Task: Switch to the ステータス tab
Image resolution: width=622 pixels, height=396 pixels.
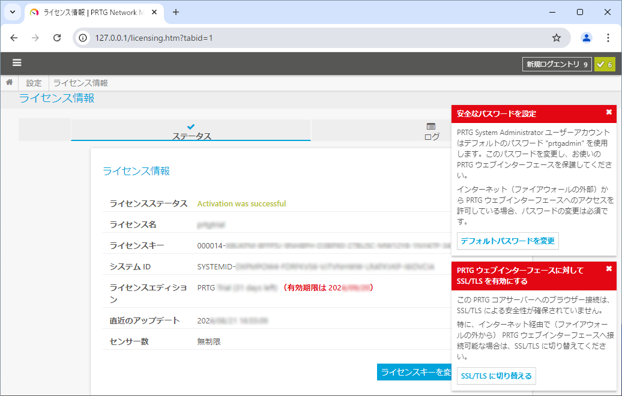Action: 191,131
